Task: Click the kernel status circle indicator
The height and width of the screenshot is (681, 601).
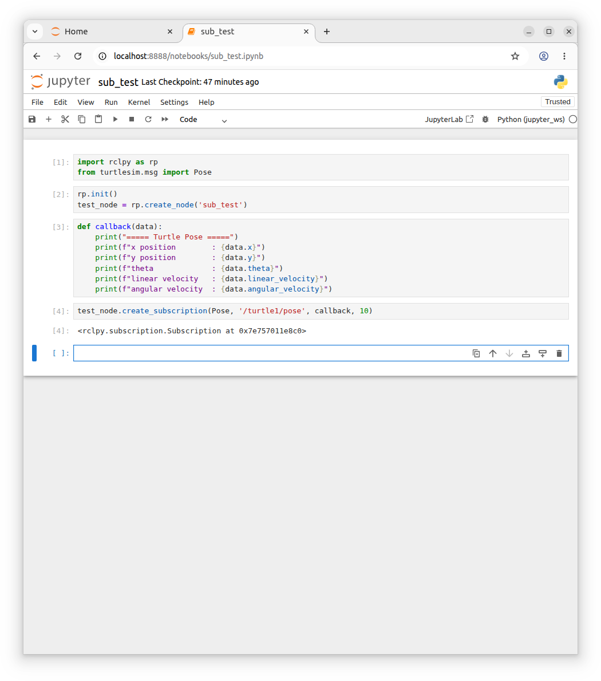Action: click(x=573, y=120)
